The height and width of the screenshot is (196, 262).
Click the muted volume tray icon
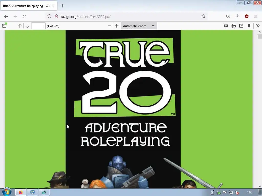[x=237, y=193]
